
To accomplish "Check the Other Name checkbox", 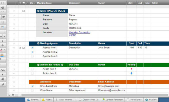I will coord(32,90).
